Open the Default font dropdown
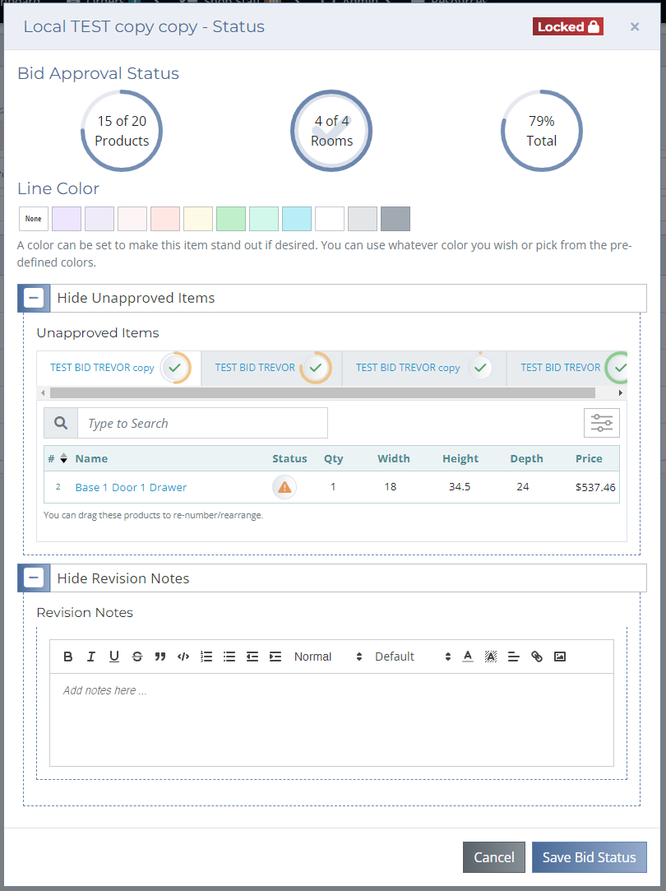This screenshot has width=666, height=891. [413, 657]
